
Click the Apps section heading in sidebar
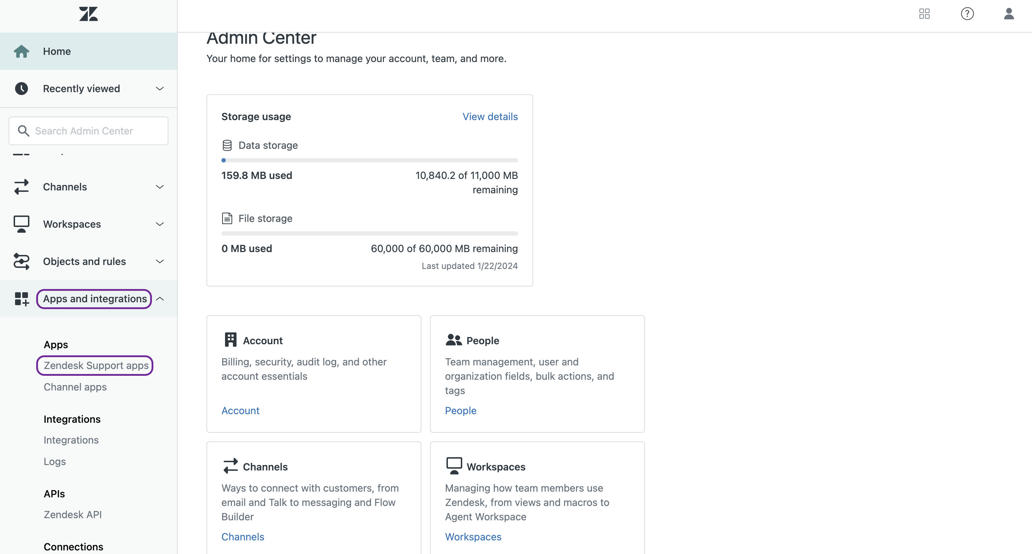tap(56, 345)
